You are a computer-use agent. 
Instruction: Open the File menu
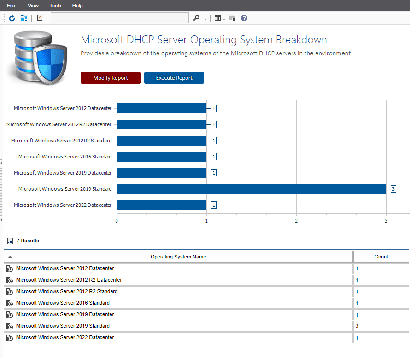point(11,6)
